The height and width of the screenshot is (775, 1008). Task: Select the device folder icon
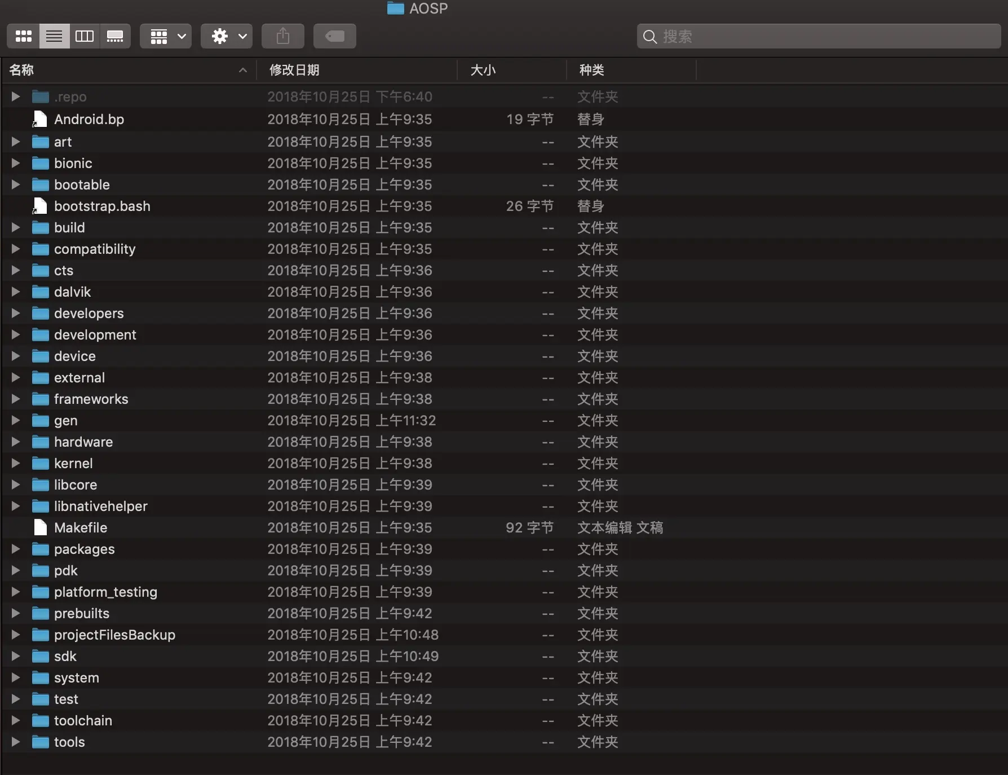click(41, 356)
